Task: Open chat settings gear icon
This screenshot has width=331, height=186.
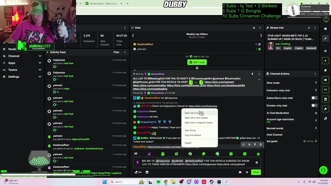Action: 247,172
